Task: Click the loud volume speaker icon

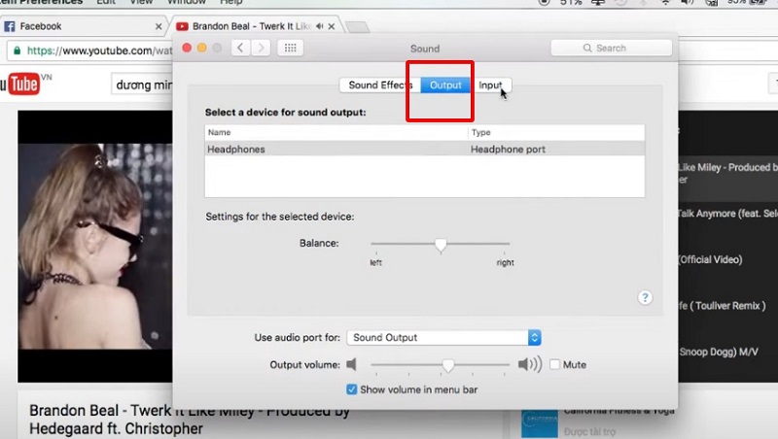Action: [529, 364]
